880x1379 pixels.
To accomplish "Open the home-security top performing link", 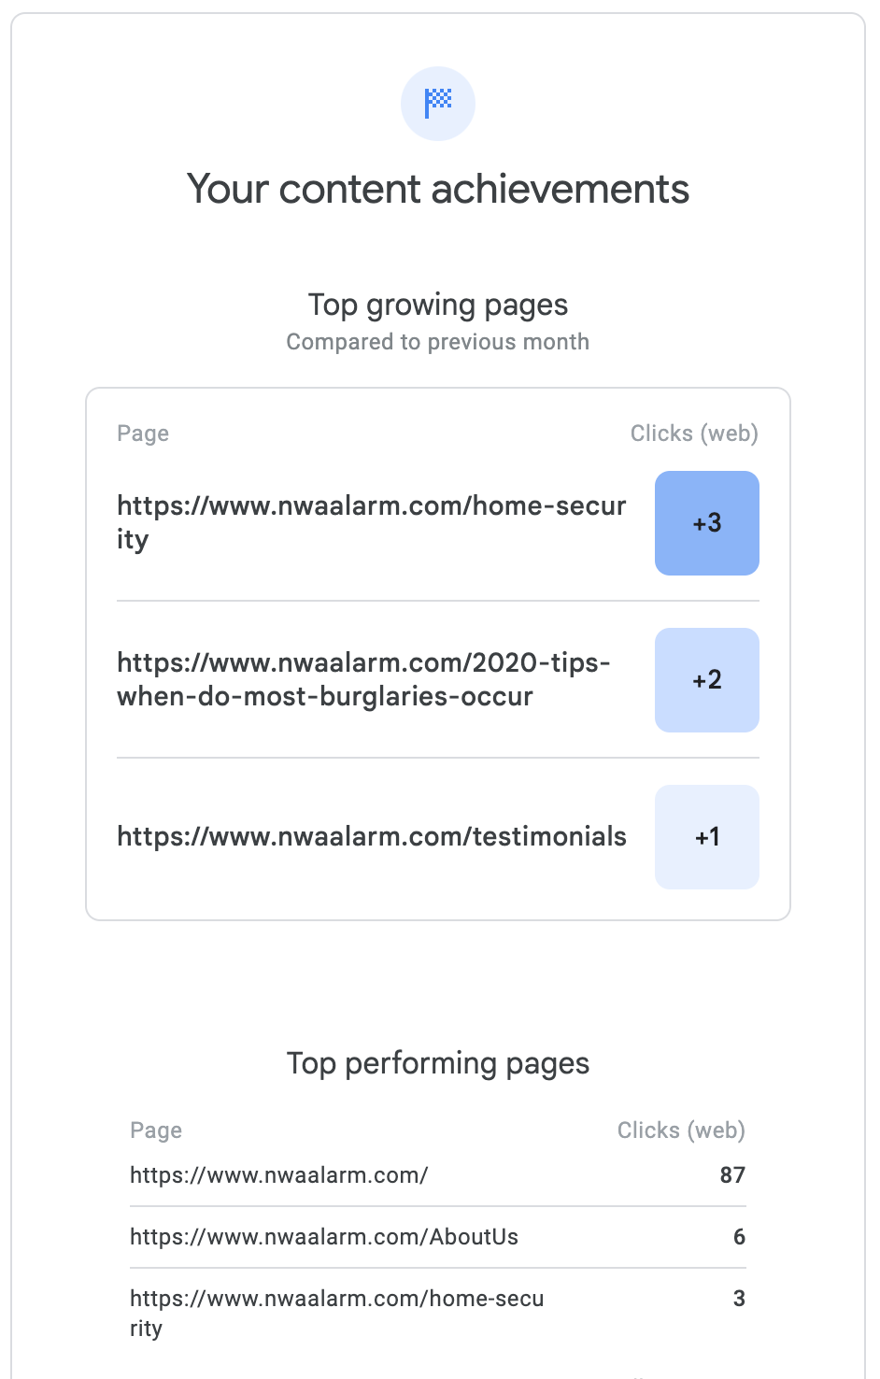I will pos(336,1312).
